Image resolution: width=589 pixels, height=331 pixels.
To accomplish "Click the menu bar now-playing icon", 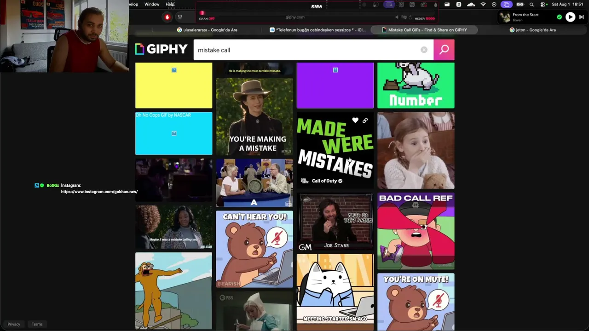I will [494, 4].
